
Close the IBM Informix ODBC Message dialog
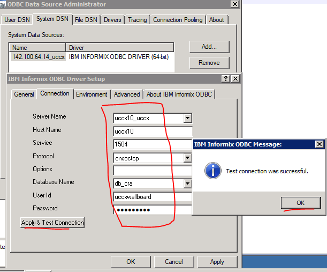pos(320,144)
